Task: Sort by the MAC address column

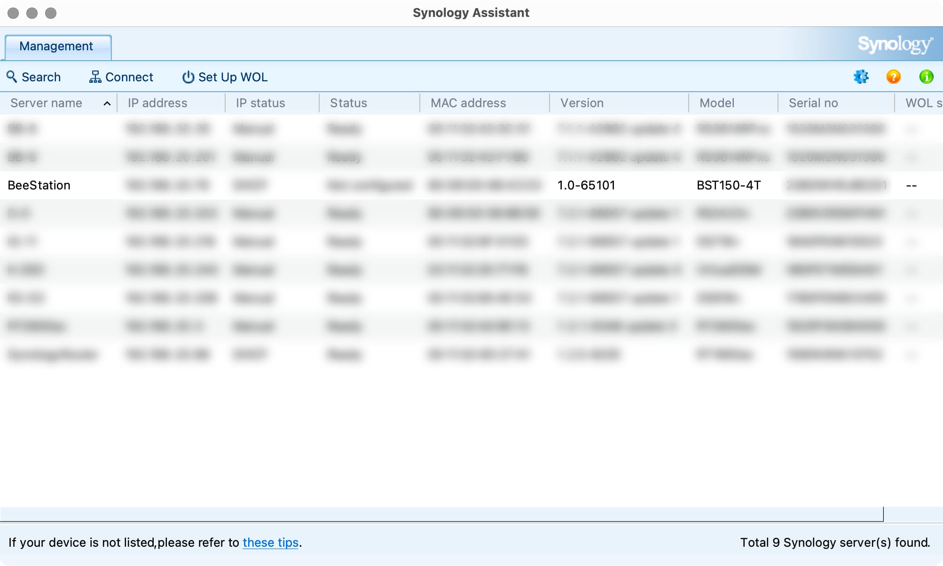Action: [485, 103]
